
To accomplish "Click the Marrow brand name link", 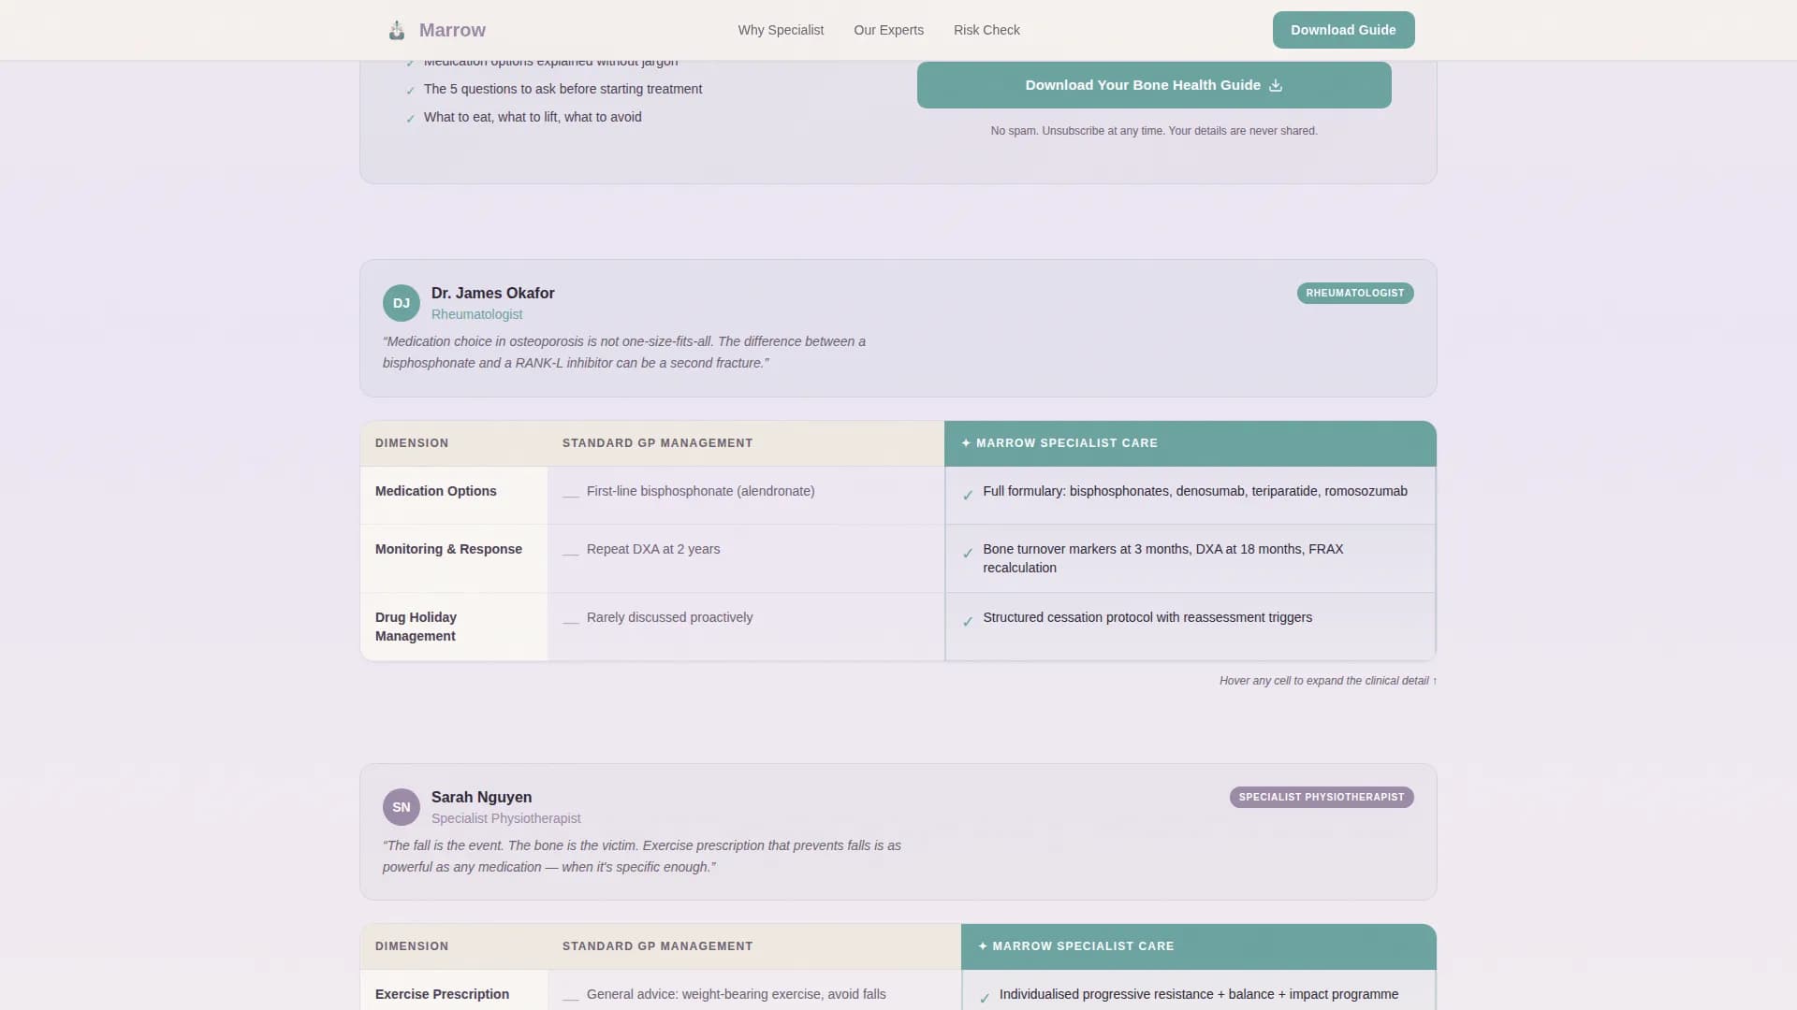I will click(452, 30).
